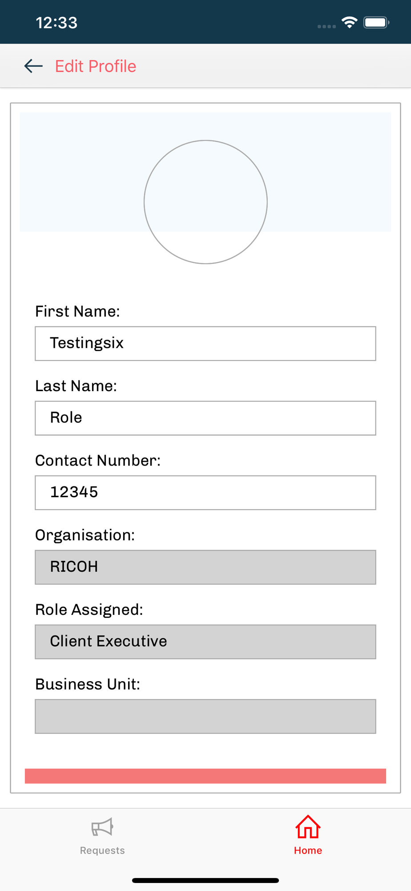The width and height of the screenshot is (411, 891).
Task: Switch to the Requests tab label
Action: [102, 850]
